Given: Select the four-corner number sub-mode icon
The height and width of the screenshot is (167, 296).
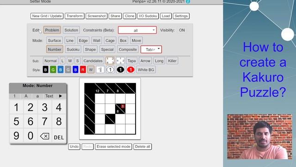Looking at the screenshot, I should coord(110,61).
